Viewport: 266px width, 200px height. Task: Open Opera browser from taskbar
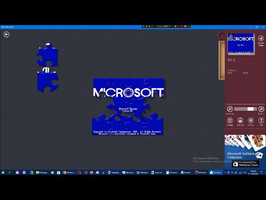(x=79, y=172)
